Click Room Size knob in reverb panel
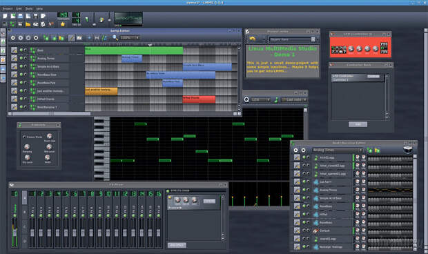428x254 pixels. (50, 136)
